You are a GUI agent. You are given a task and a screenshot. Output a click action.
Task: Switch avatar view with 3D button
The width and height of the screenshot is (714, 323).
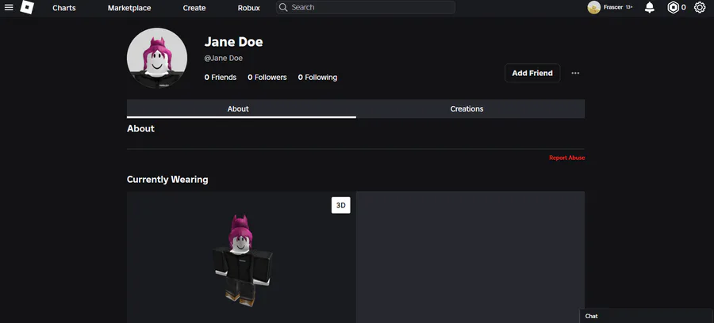(340, 205)
